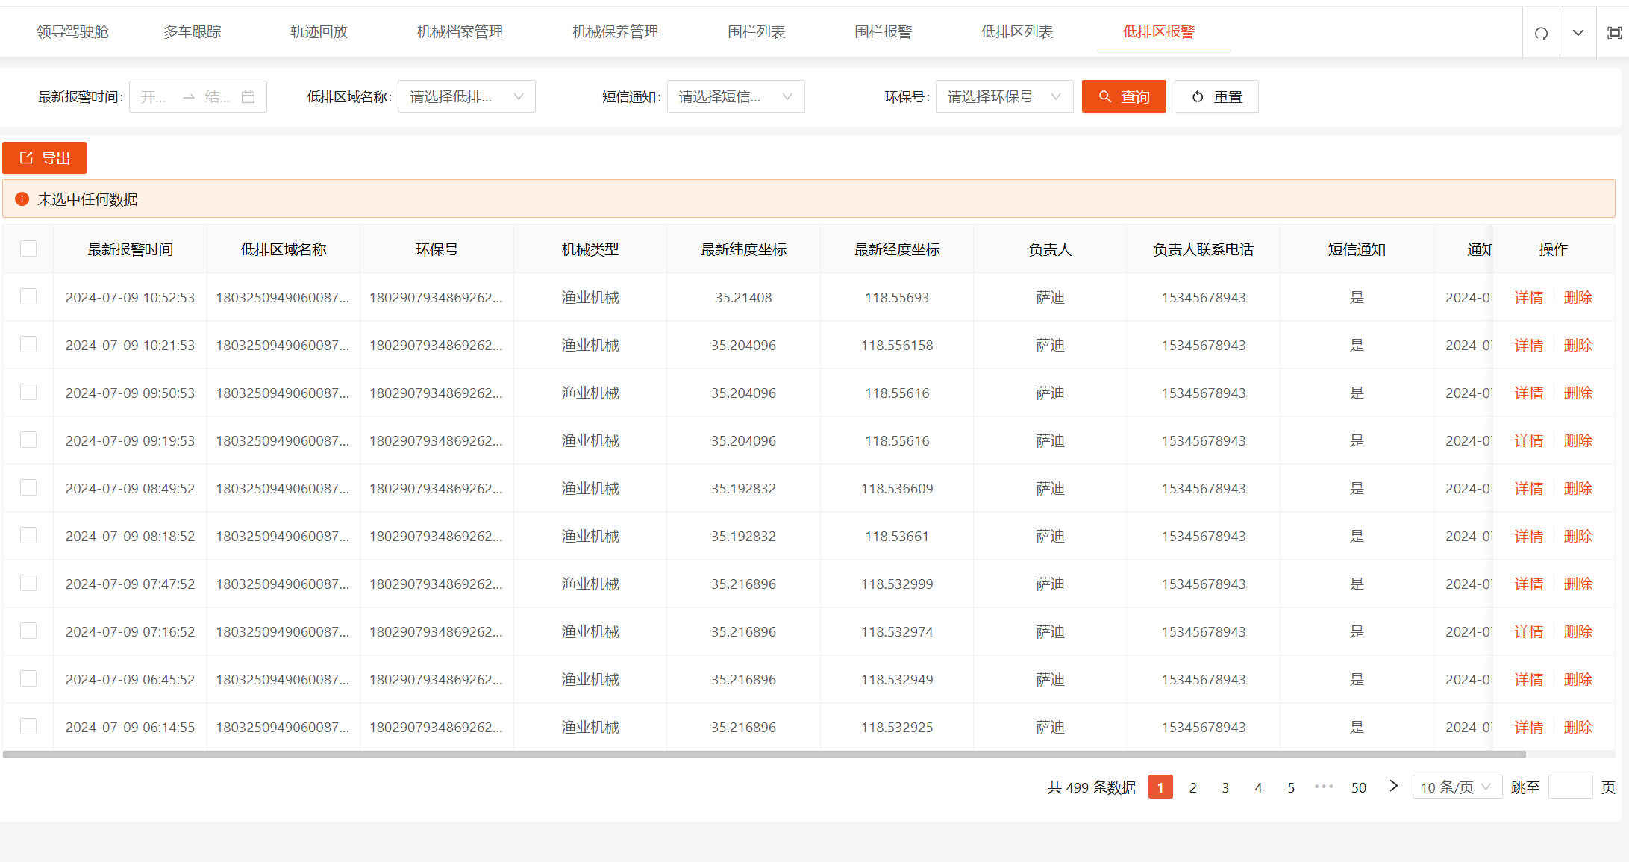Switch to the 多车跟踪 tab
The height and width of the screenshot is (862, 1629).
[x=193, y=31]
